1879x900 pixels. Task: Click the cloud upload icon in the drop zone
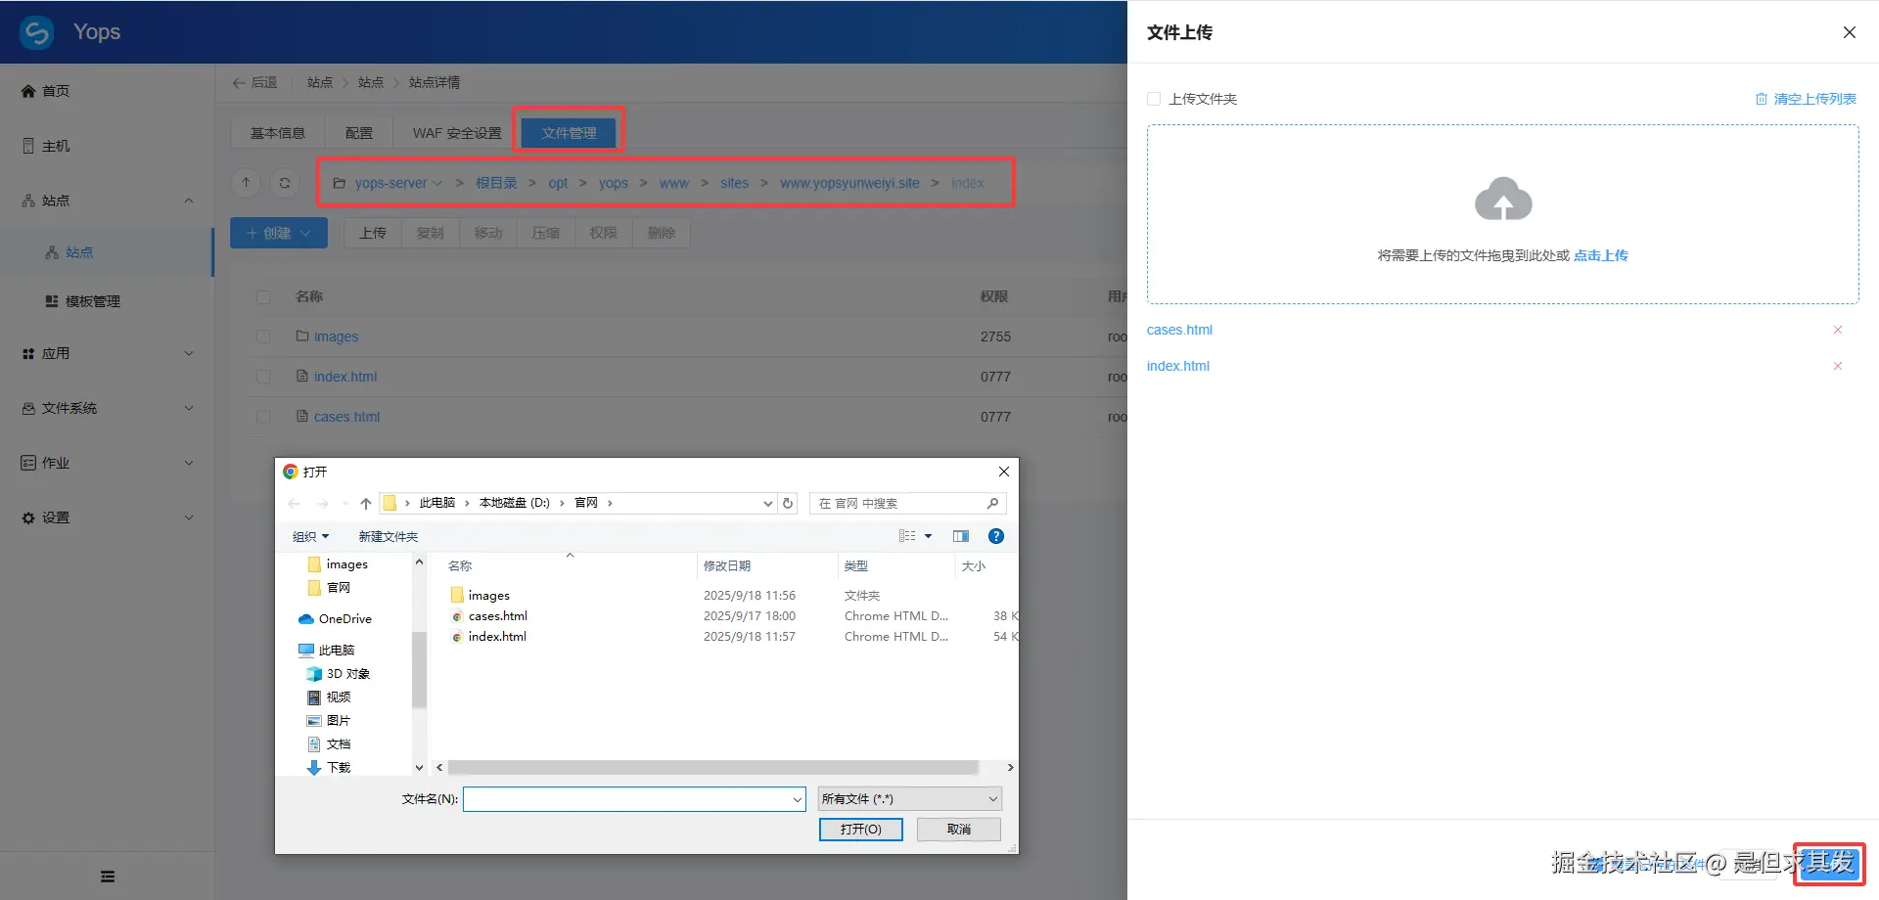tap(1503, 200)
